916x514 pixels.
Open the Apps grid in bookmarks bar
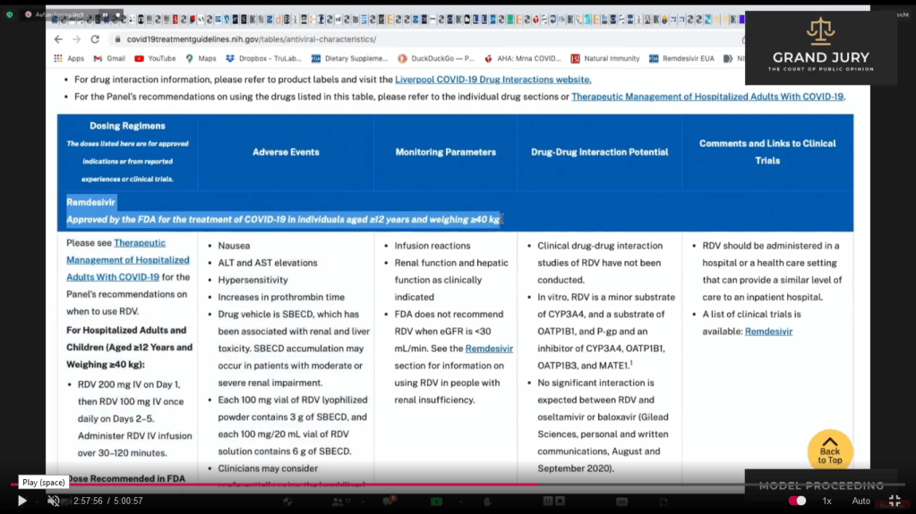[69, 59]
